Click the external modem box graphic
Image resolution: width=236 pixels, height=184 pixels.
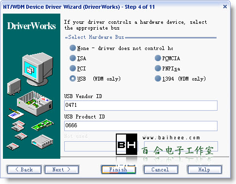coord(42,141)
